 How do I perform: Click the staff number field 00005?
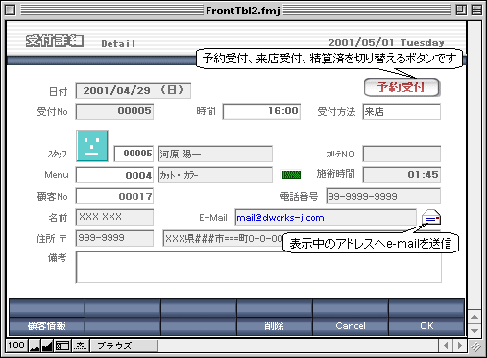coord(134,154)
